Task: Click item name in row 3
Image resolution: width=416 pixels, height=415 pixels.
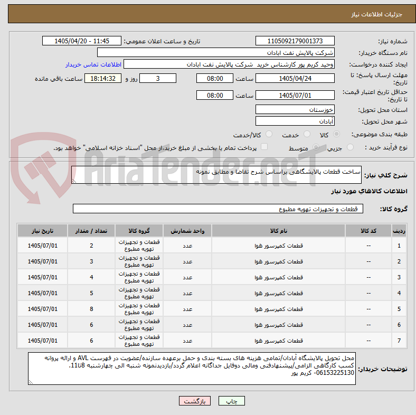Action: pyautogui.click(x=279, y=277)
